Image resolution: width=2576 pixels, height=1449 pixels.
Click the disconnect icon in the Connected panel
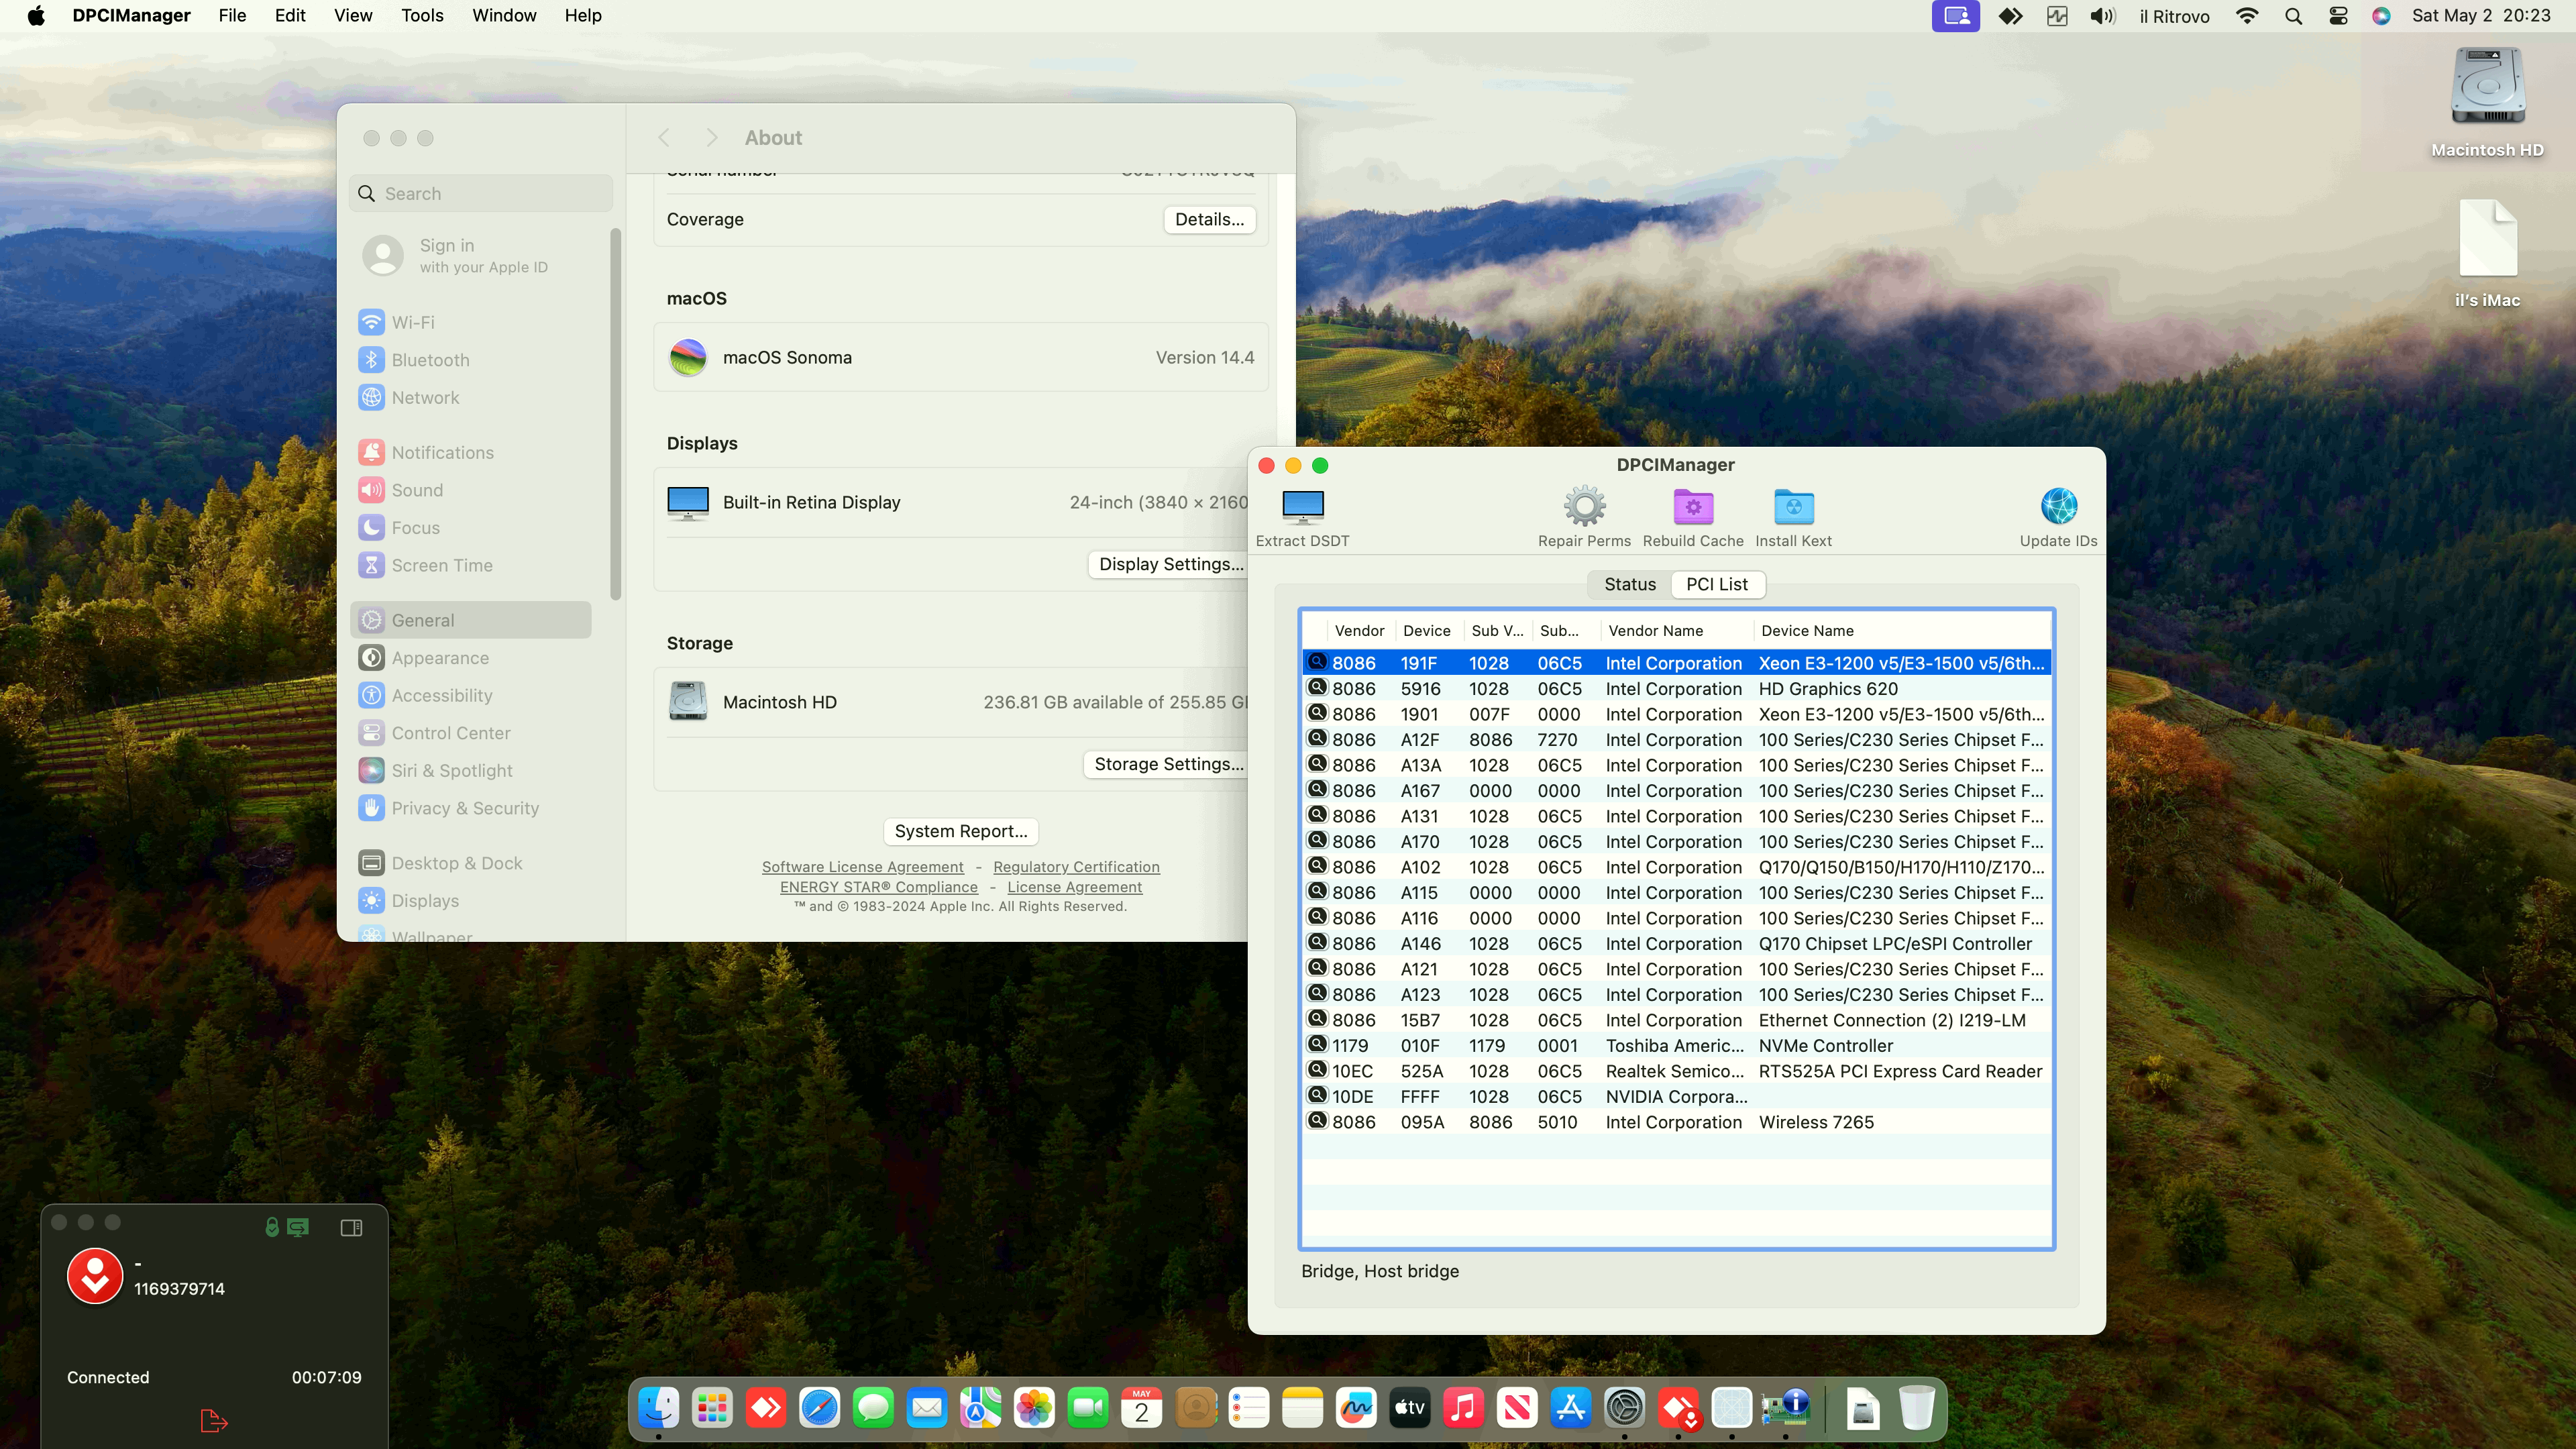[213, 1421]
